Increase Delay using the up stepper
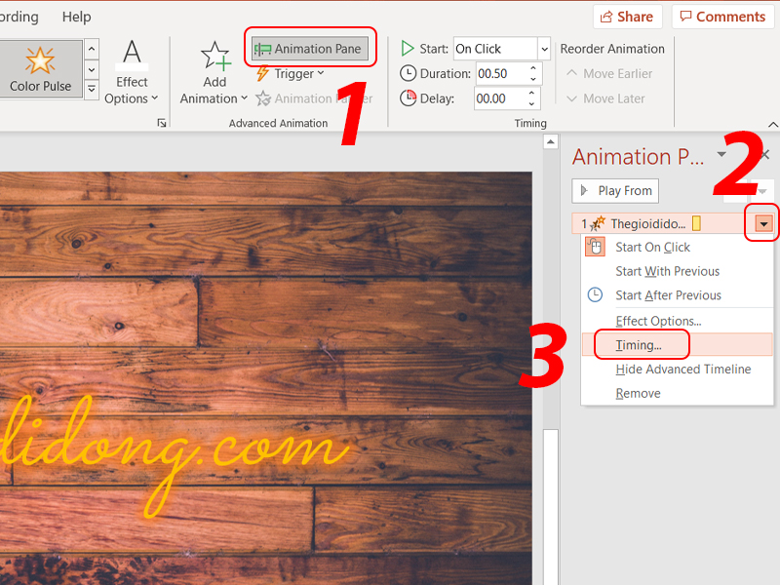The width and height of the screenshot is (780, 585). [533, 94]
